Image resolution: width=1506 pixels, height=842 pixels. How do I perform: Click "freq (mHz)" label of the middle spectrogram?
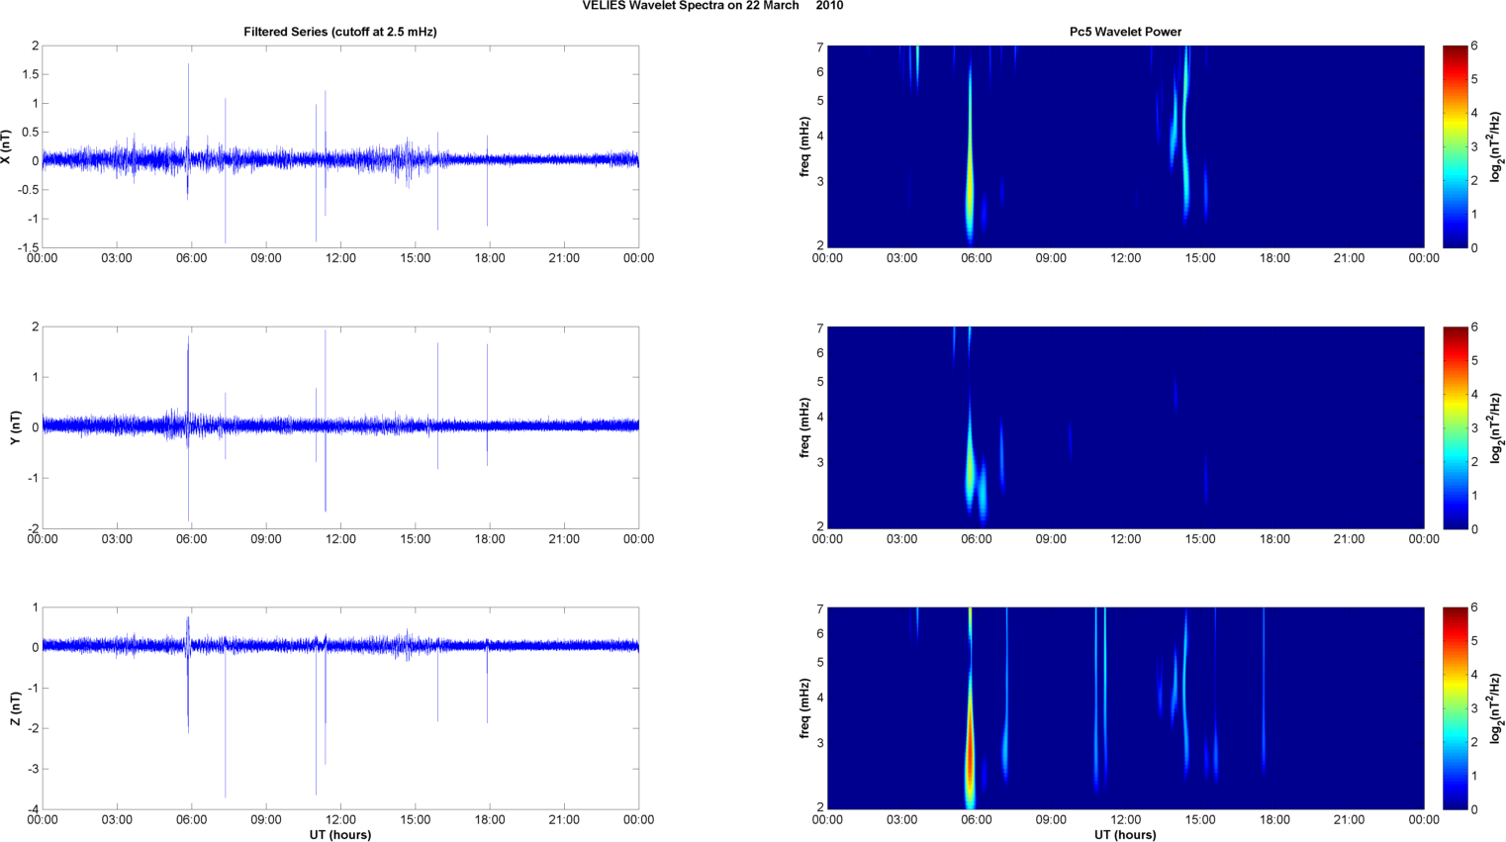[805, 427]
